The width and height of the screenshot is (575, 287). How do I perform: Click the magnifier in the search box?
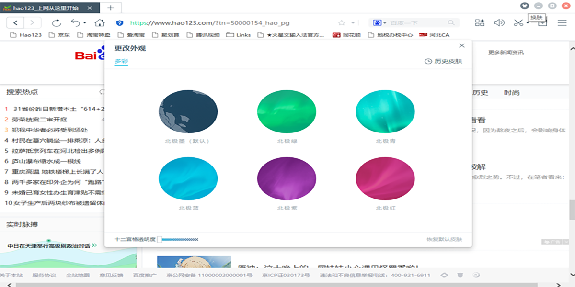pos(451,22)
